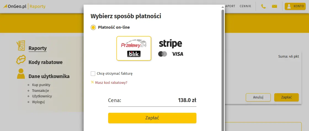This screenshot has height=131, width=309.
Task: Click the Anuluj button
Action: [258, 97]
